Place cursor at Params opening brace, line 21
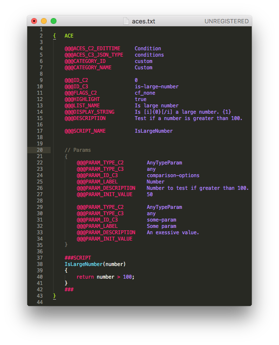 coord(66,157)
